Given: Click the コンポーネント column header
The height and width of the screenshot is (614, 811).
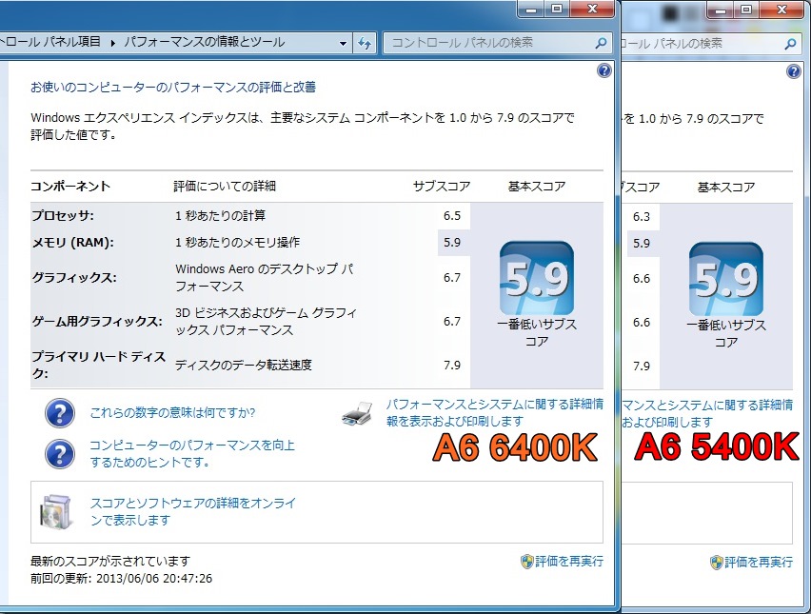Looking at the screenshot, I should 70,186.
